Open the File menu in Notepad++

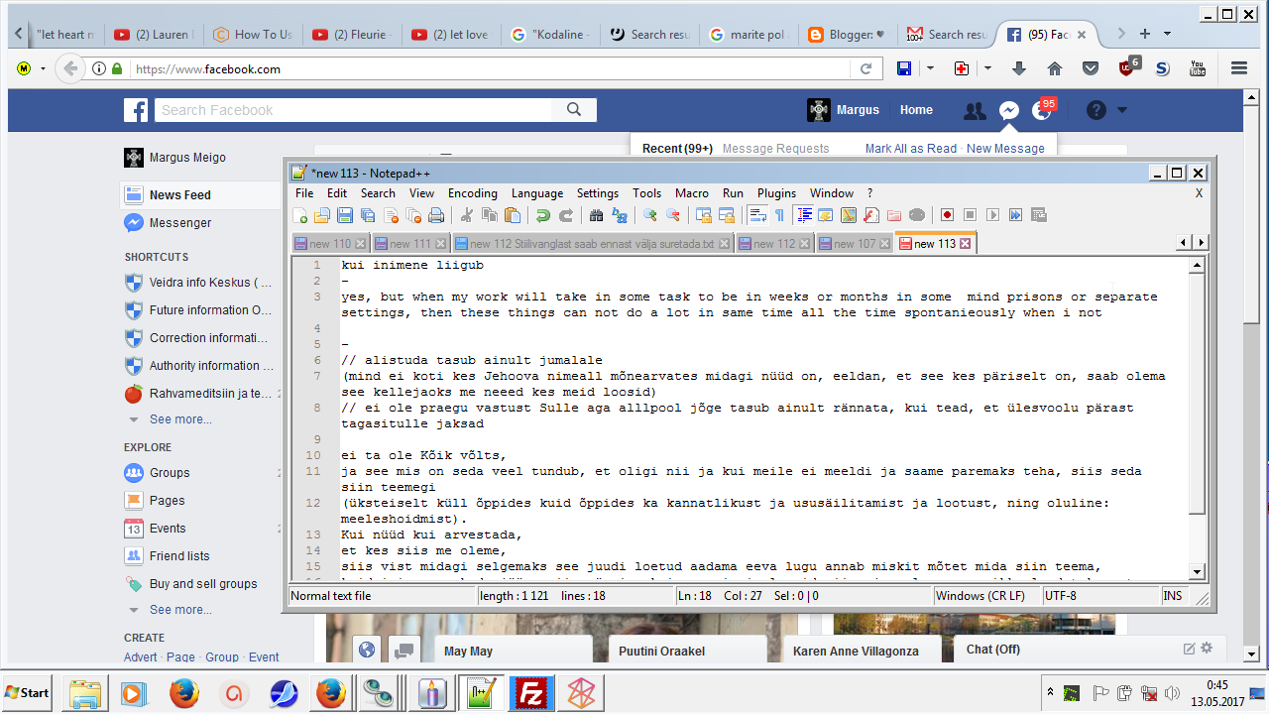(304, 193)
